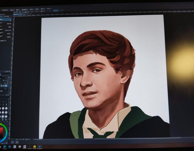Open the yellow-green round taskbar icon

click(x=35, y=147)
